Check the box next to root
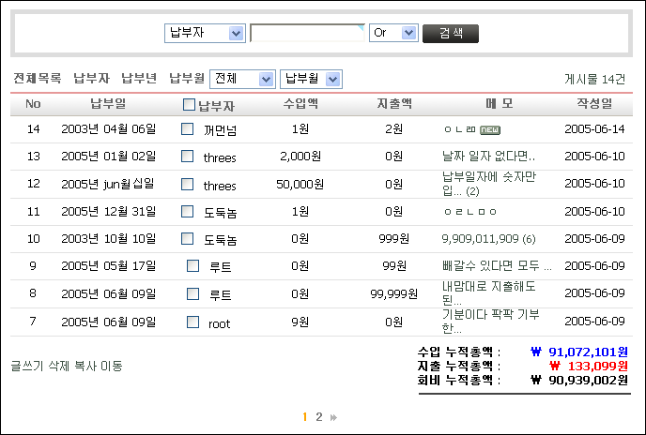The height and width of the screenshot is (435, 646). 192,322
